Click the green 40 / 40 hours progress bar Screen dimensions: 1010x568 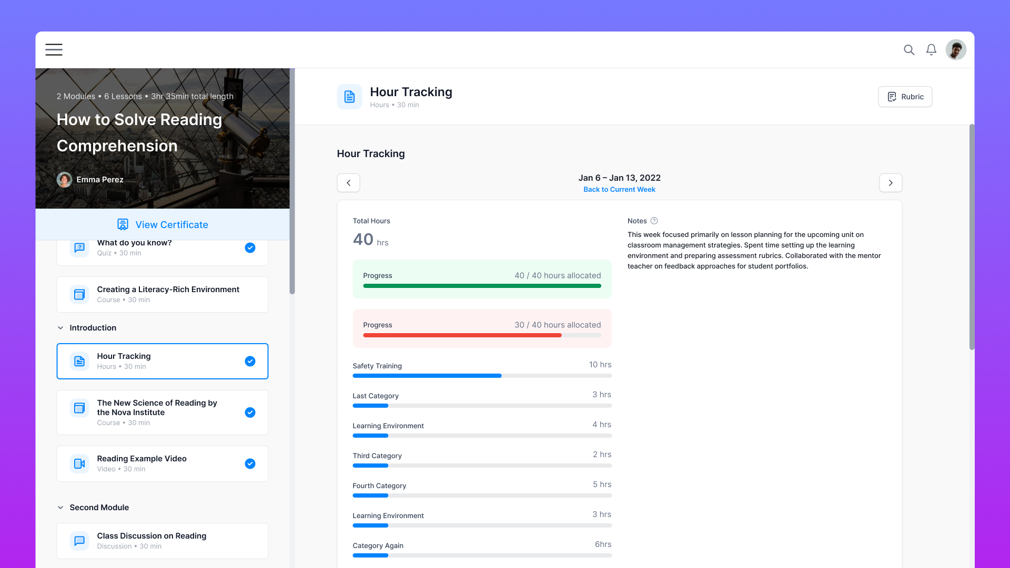click(482, 286)
